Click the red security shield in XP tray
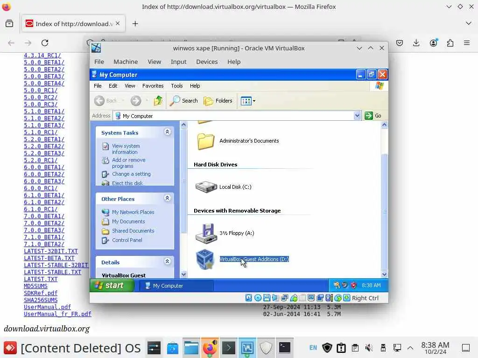 [354, 285]
